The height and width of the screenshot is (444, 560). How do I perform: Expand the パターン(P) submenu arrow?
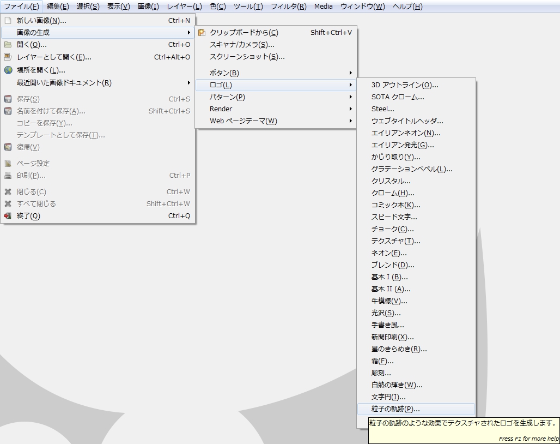coord(350,97)
